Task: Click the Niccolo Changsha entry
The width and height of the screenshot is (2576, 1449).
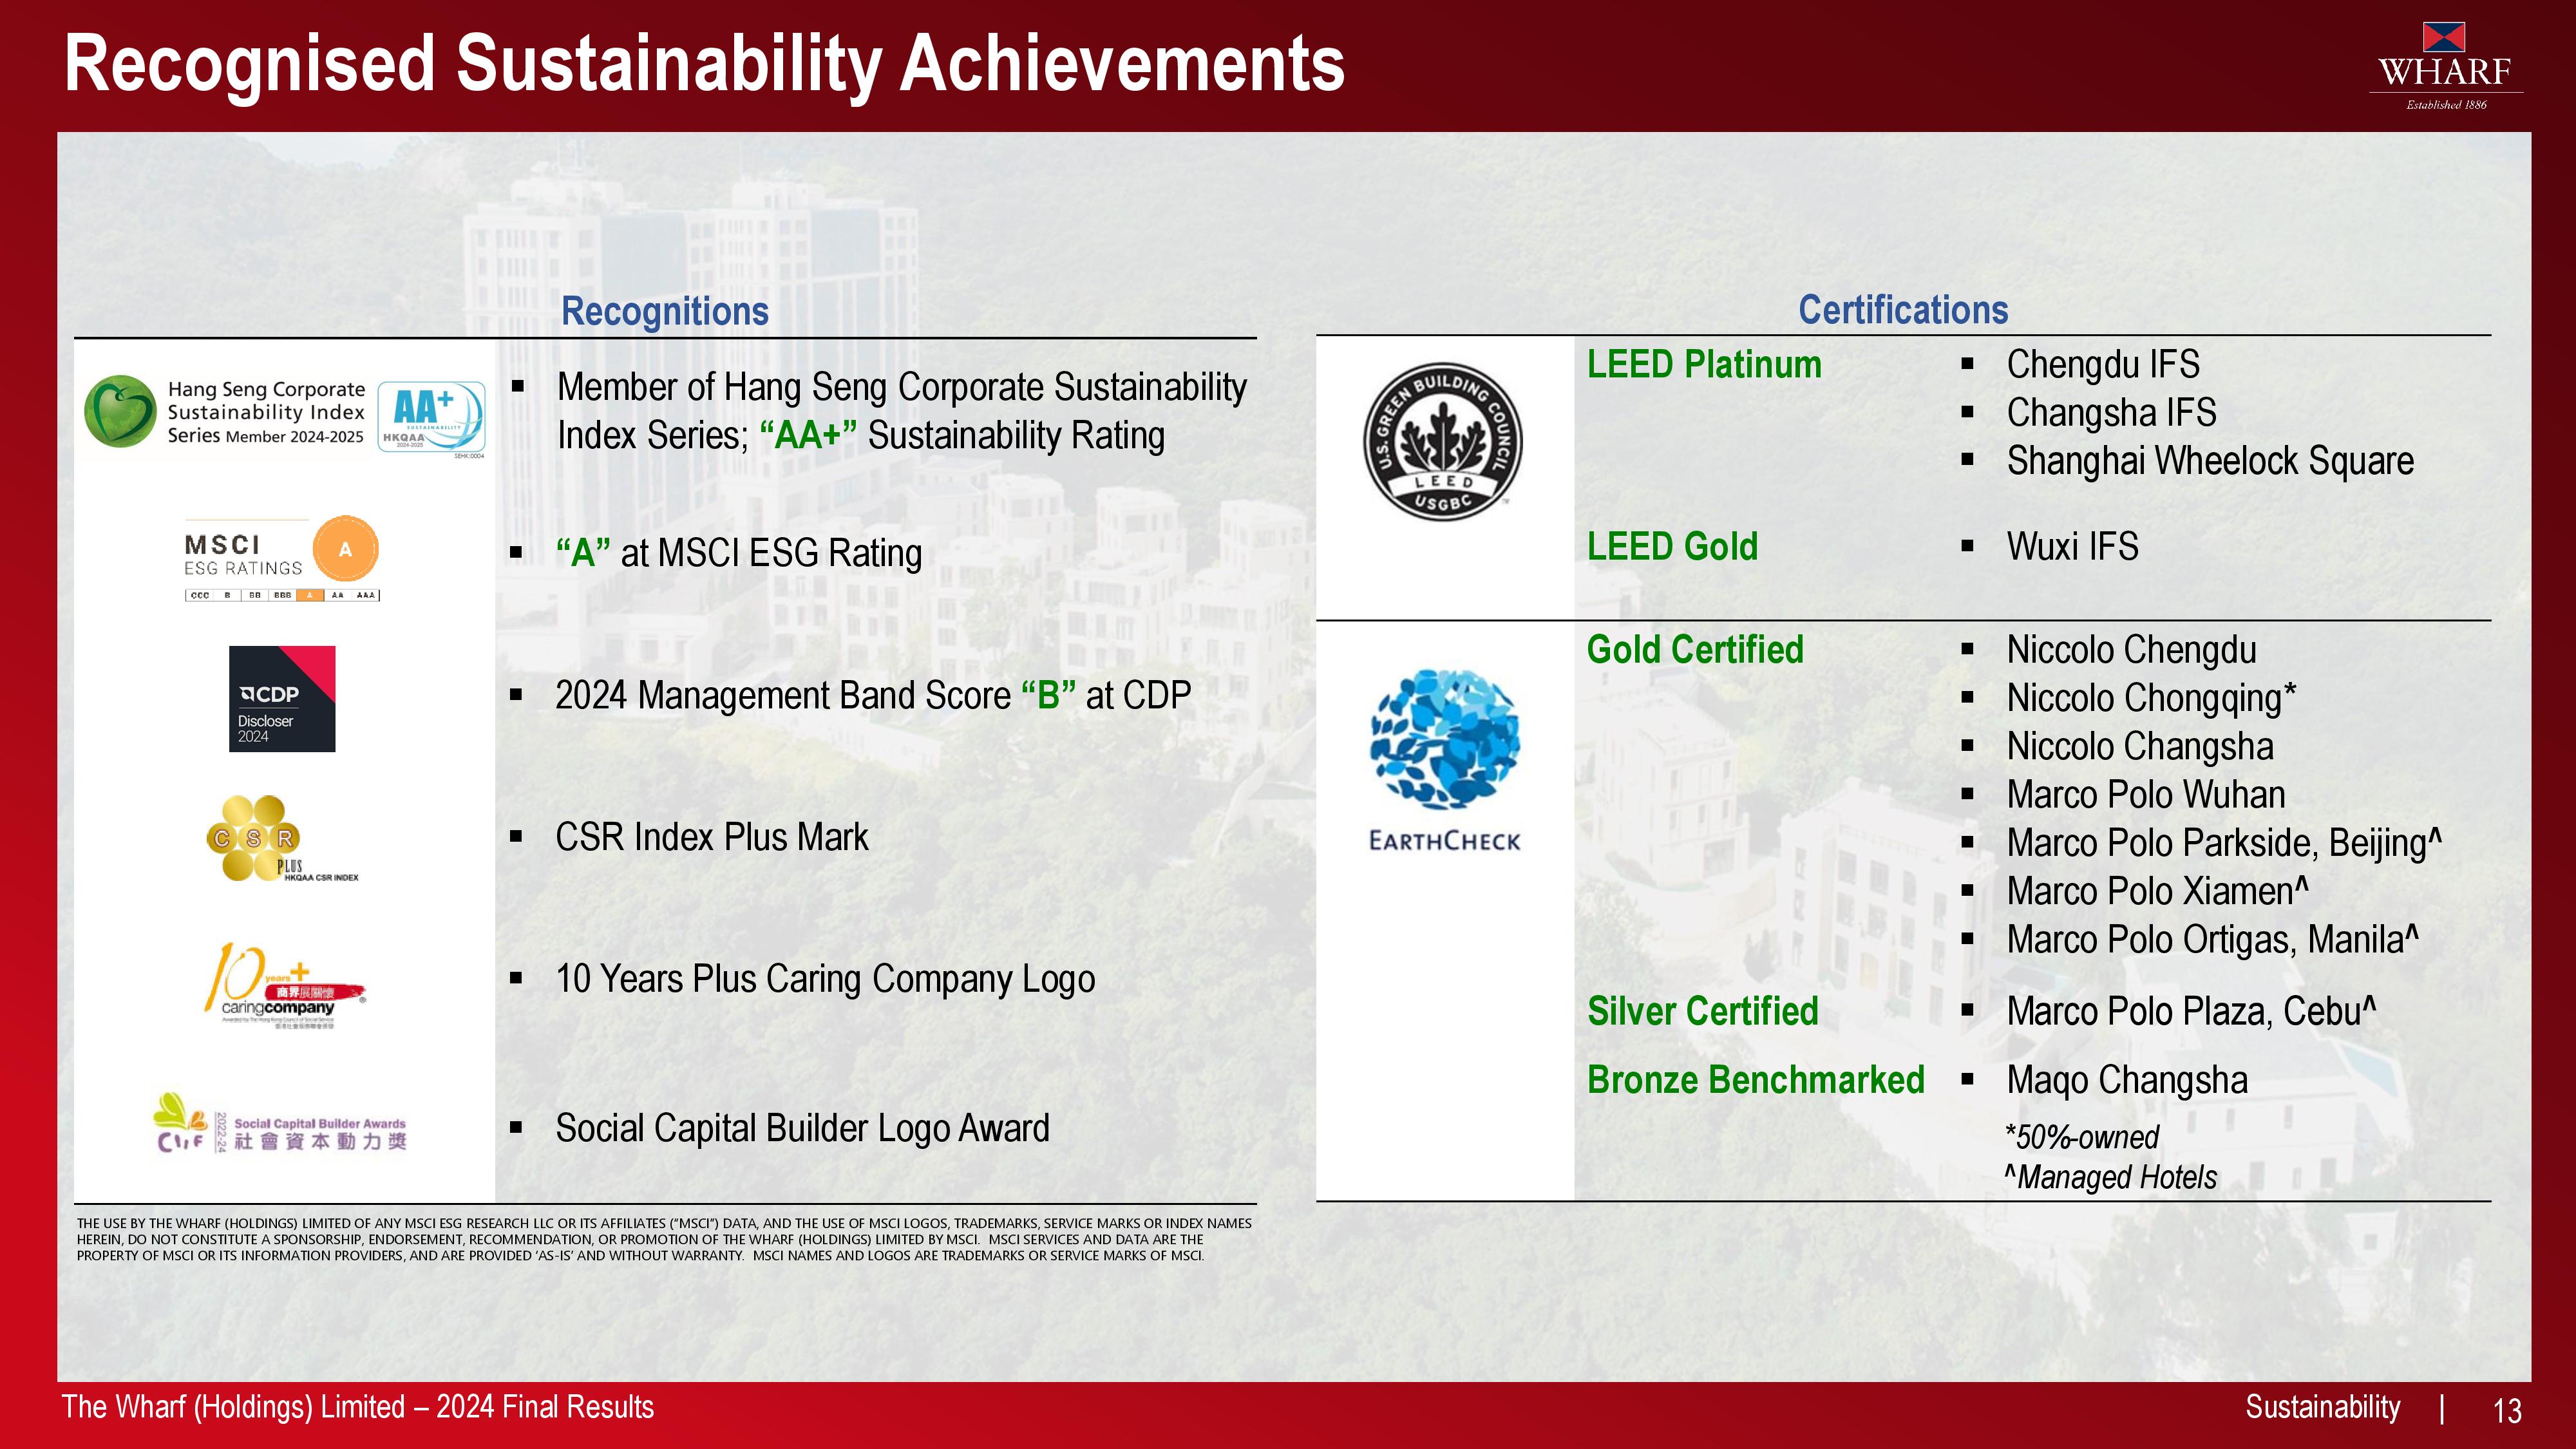Action: pyautogui.click(x=2140, y=746)
